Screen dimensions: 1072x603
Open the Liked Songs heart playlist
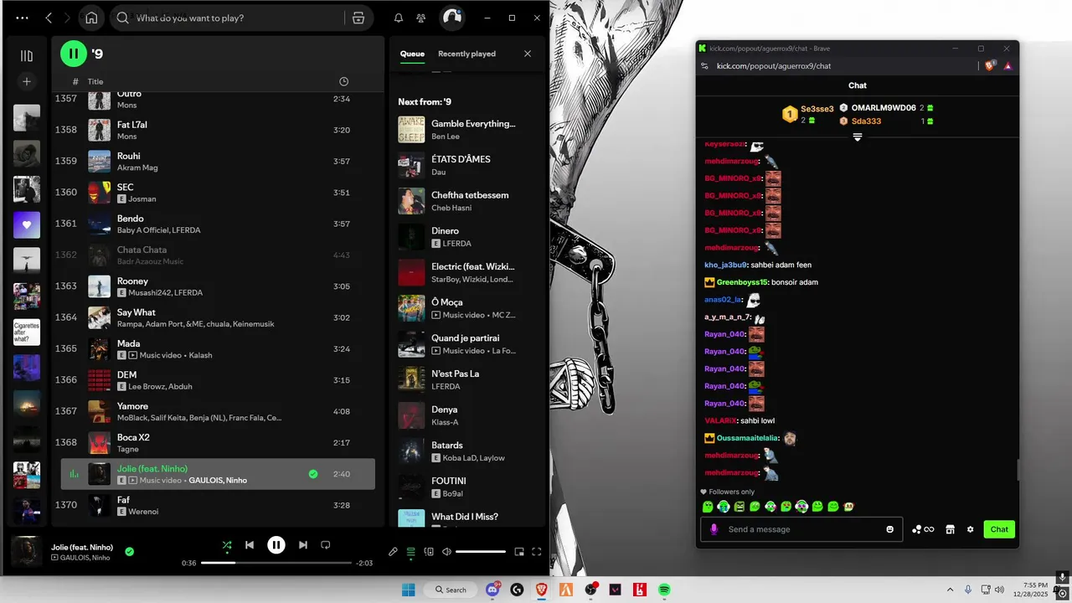tap(27, 224)
